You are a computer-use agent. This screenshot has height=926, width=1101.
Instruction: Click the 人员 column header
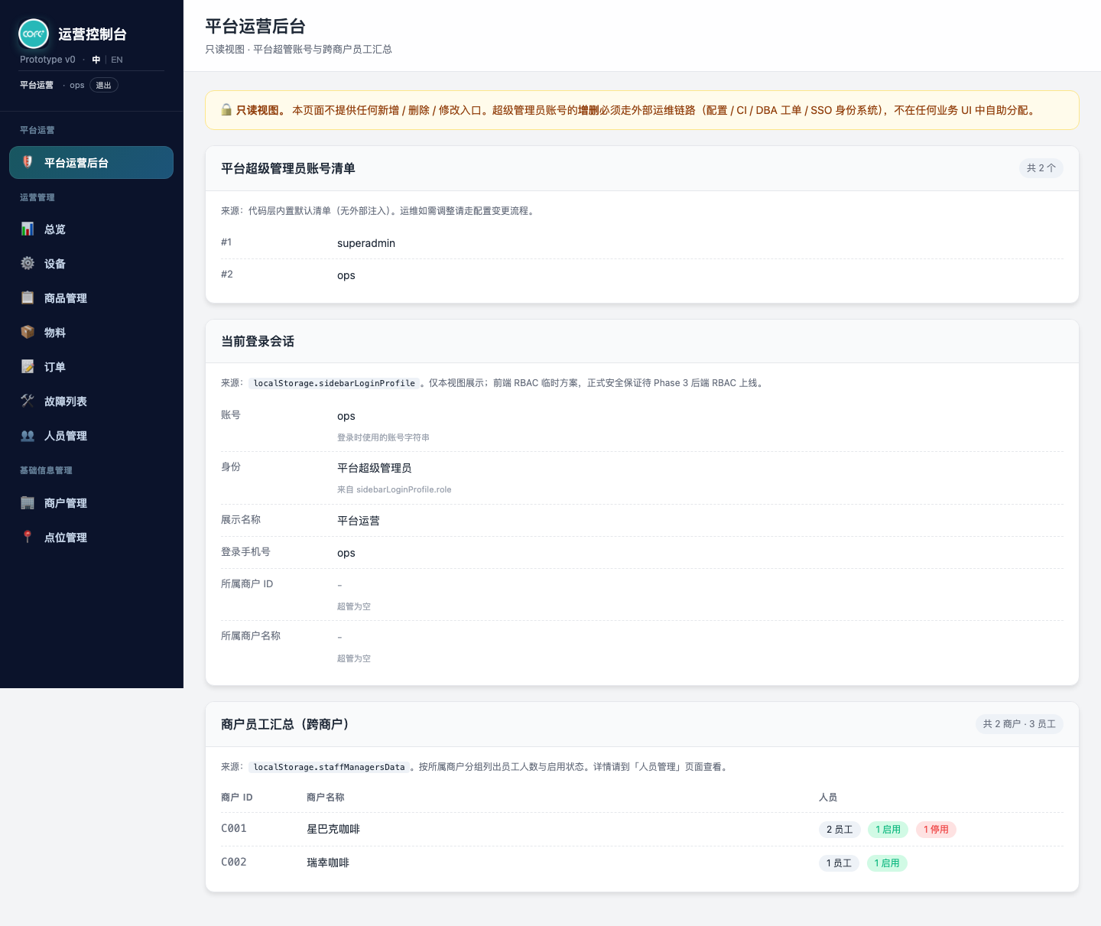[828, 797]
